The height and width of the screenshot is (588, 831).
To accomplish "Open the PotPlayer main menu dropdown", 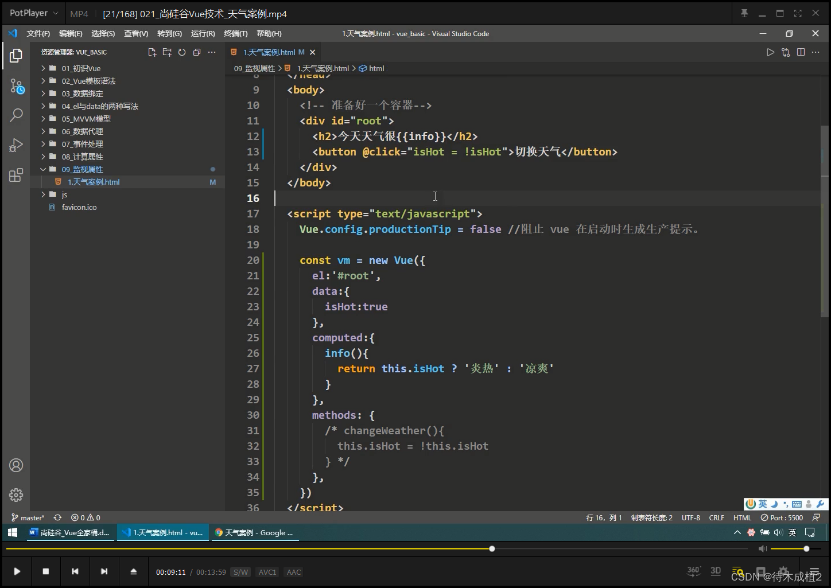I will [34, 13].
